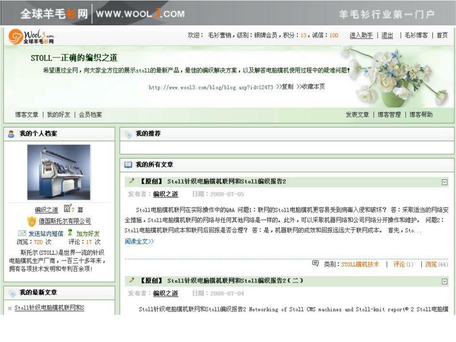Click 阅读全文>> link

pos(139,241)
